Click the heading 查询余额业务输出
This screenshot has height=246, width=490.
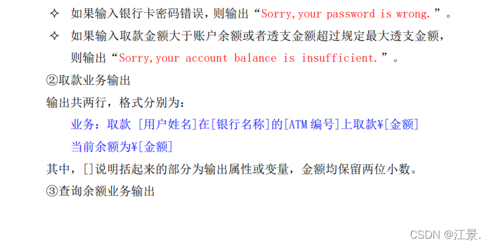click(107, 191)
